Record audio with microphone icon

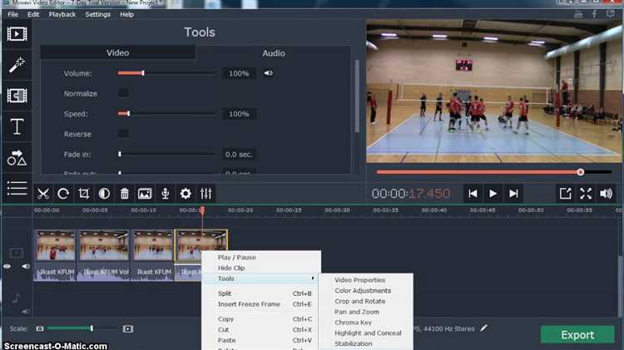[166, 194]
